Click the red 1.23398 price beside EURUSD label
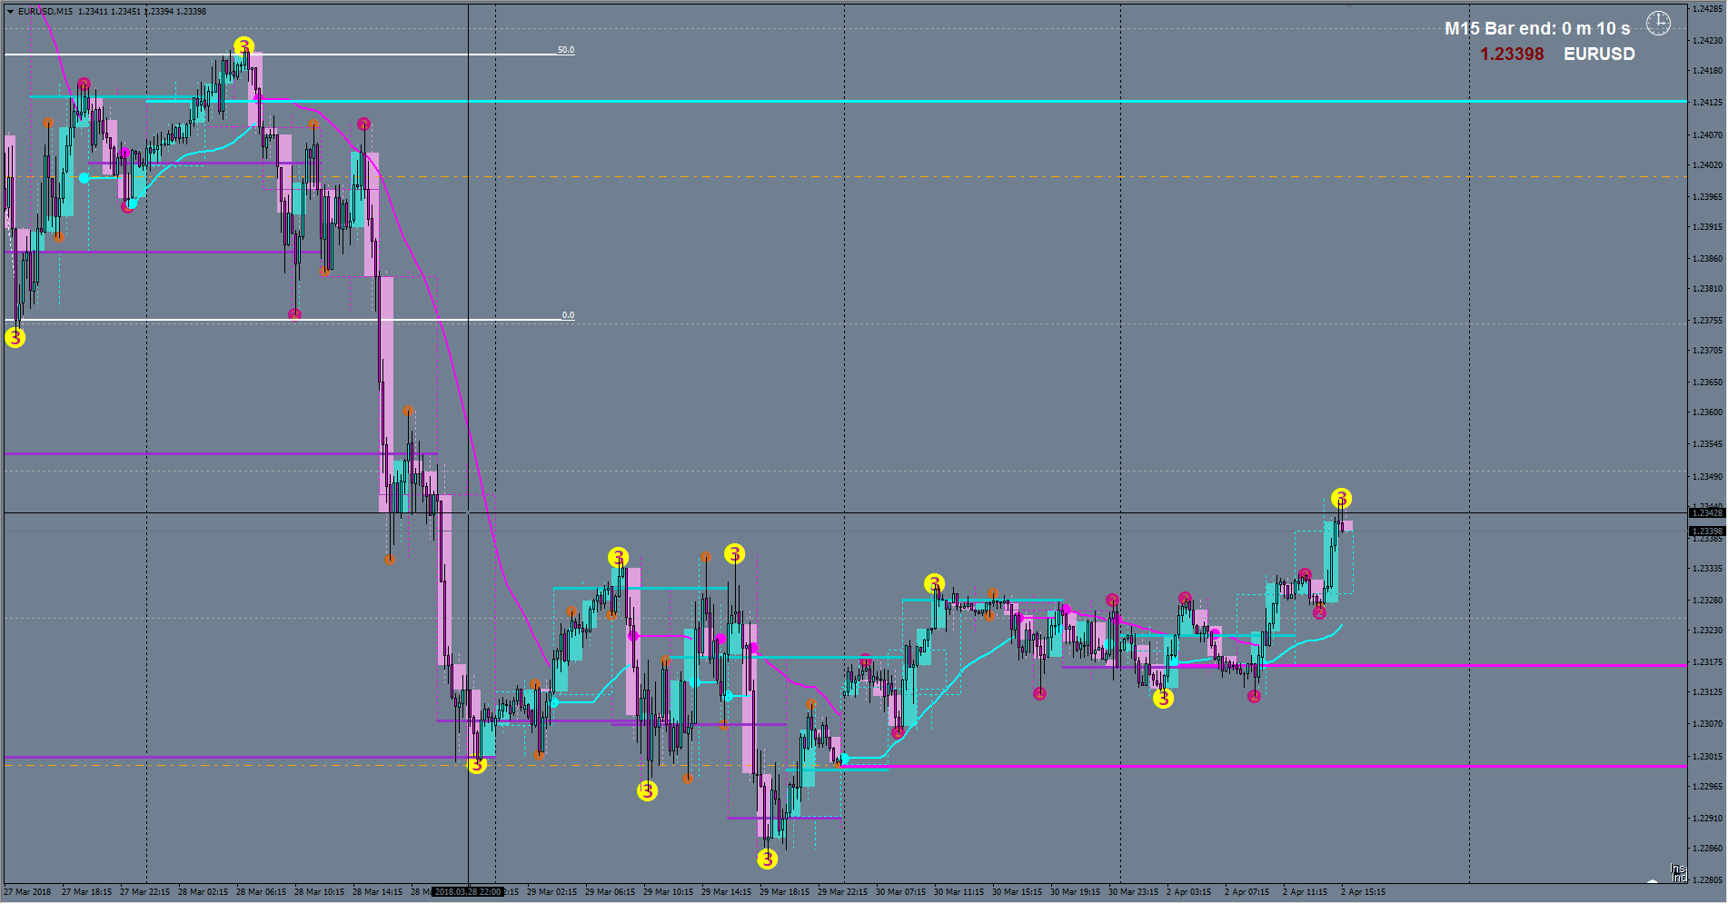This screenshot has height=904, width=1728. (x=1512, y=54)
